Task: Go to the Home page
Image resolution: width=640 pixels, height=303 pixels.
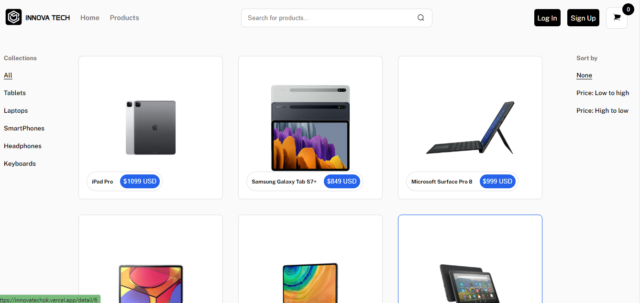Action: point(90,18)
